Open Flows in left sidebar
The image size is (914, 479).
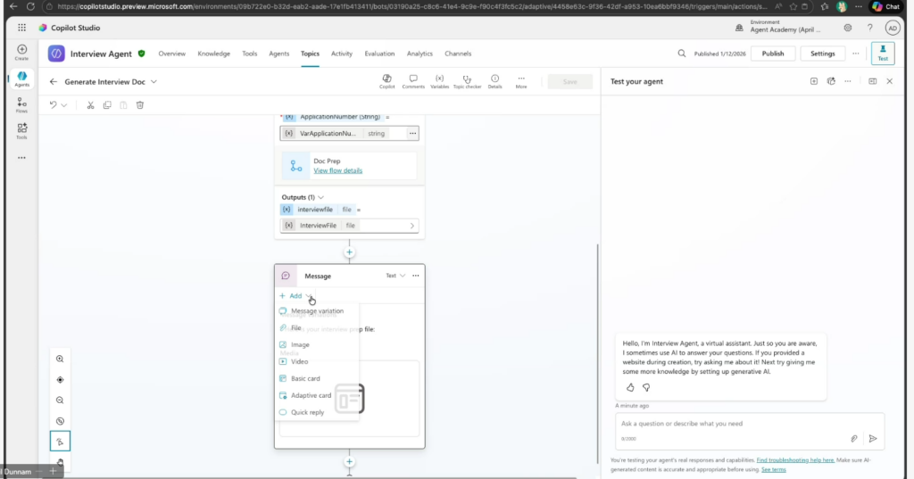coord(21,105)
